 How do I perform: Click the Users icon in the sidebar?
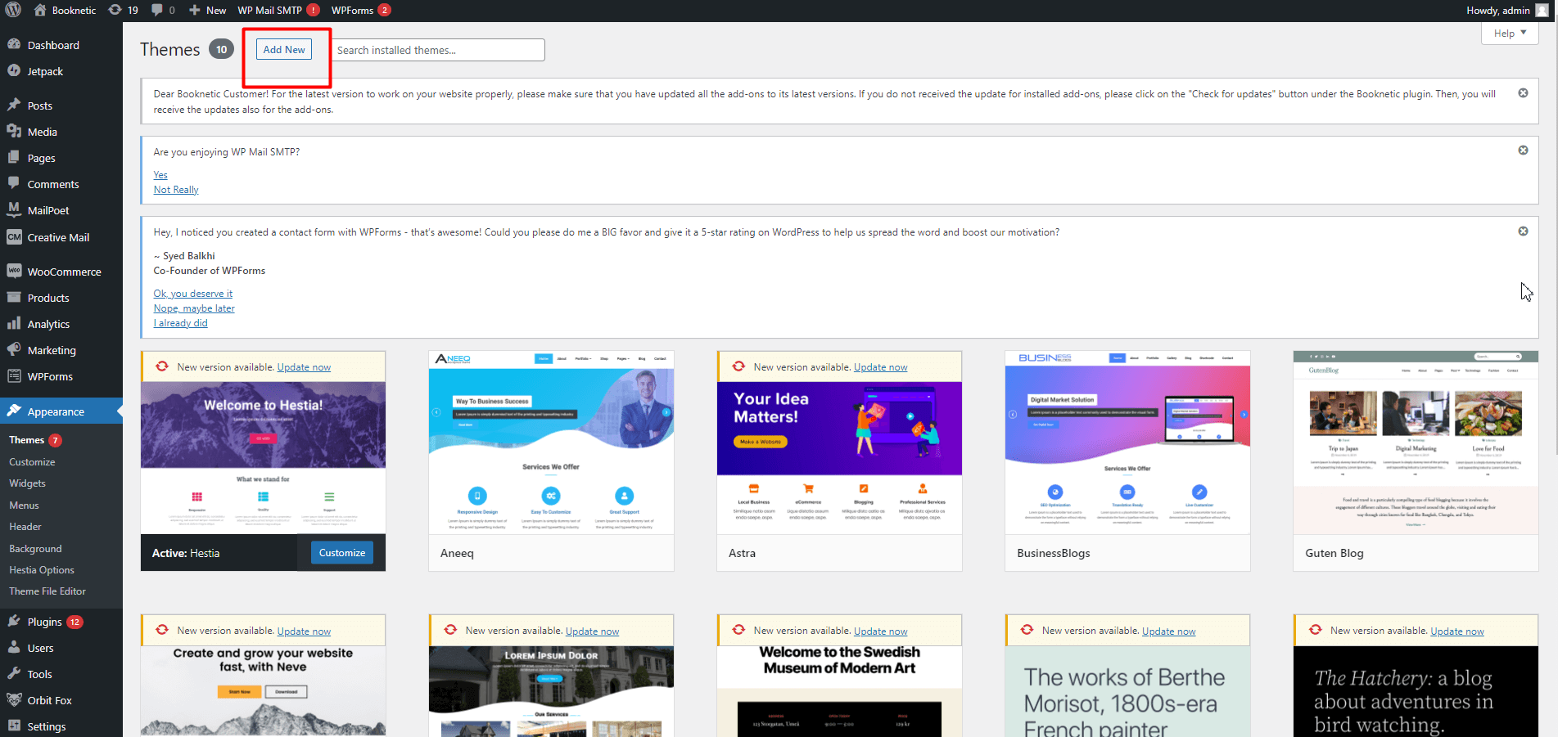click(14, 647)
